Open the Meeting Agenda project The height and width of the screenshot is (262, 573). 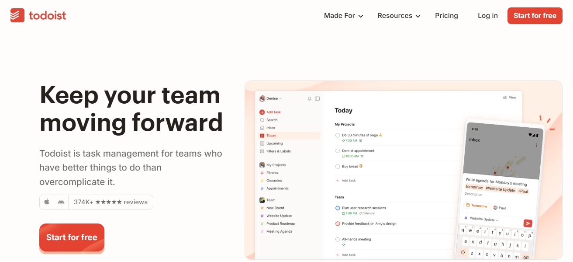tap(276, 232)
